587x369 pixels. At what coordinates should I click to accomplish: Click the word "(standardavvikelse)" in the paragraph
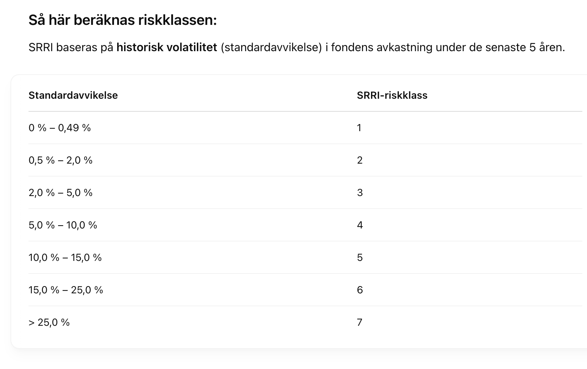point(271,48)
